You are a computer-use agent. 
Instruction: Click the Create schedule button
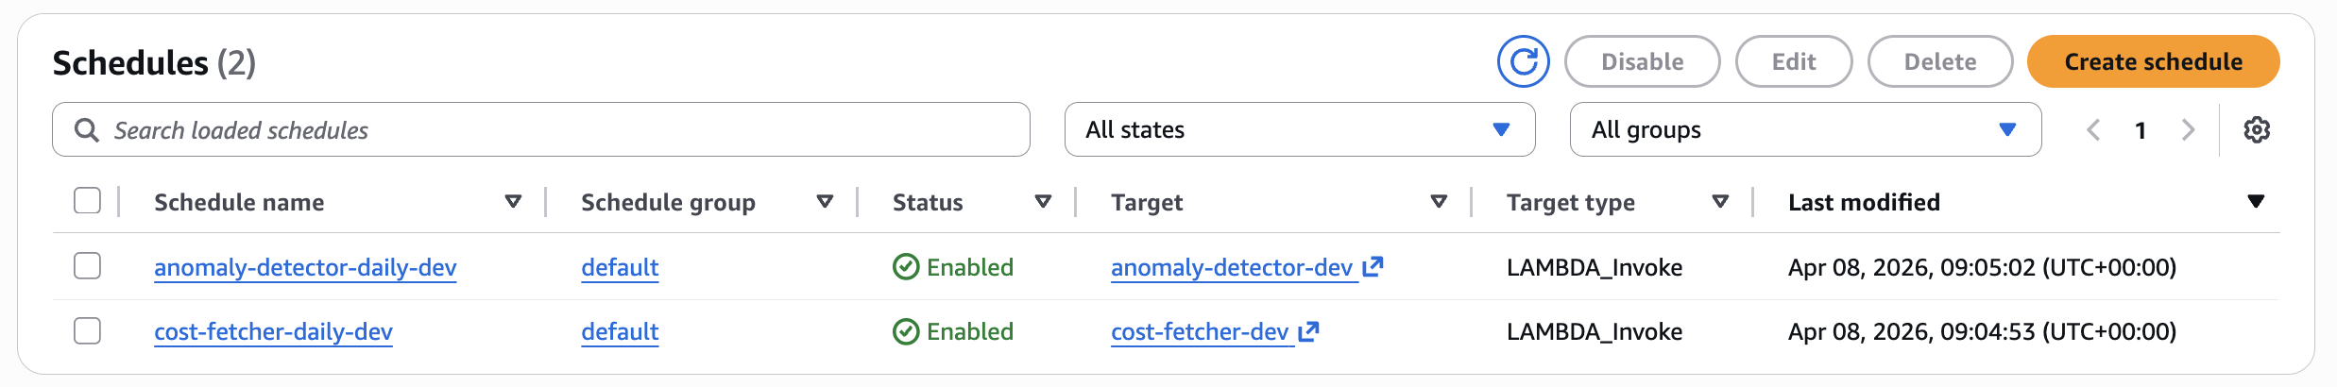[2153, 62]
